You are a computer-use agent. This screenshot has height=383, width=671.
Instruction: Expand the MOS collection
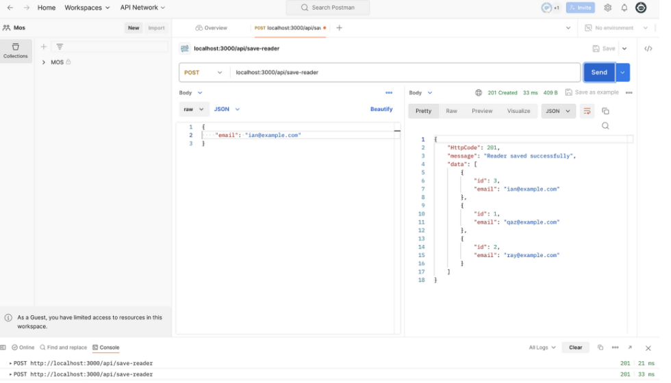[44, 63]
